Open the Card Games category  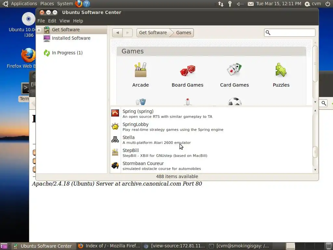234,75
